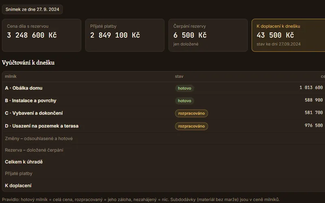Screen dimensions: 325x203
Task: Click the value '2 849 100 Kč'
Action: [x=115, y=35]
